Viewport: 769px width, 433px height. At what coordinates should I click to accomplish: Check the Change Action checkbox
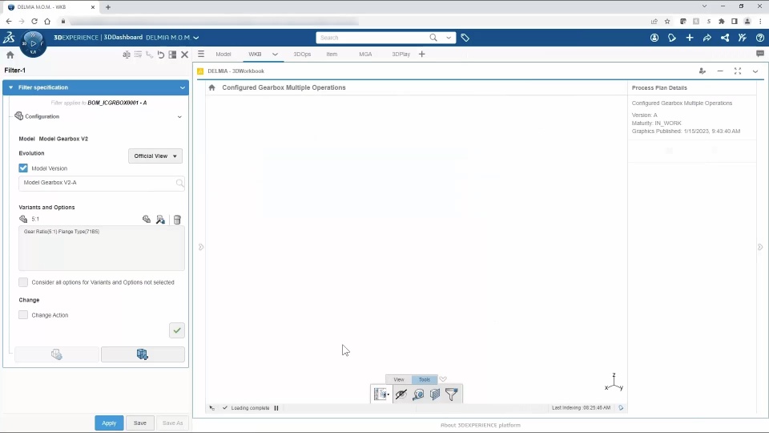coord(23,314)
